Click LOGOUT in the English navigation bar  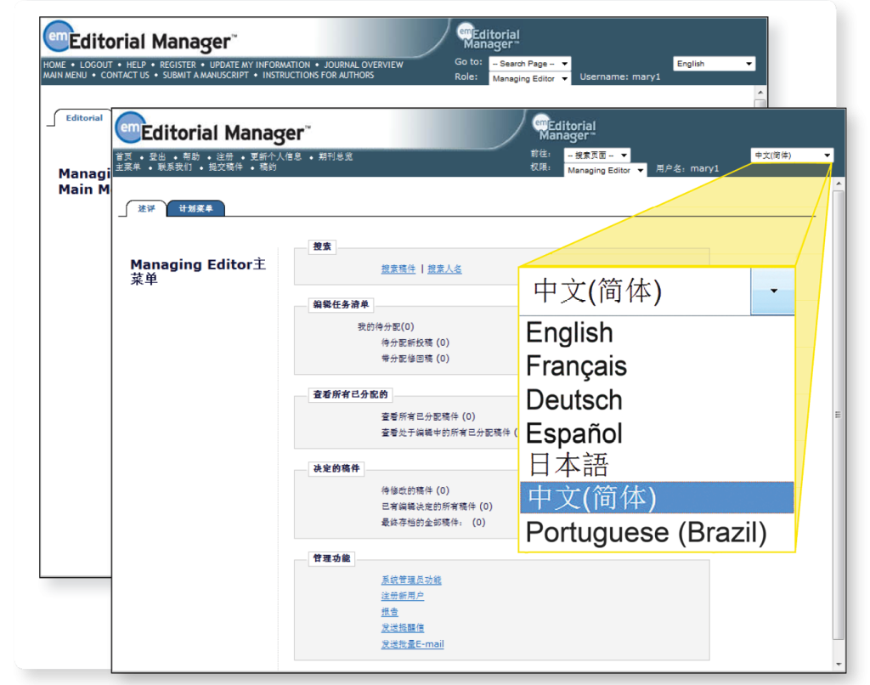[96, 65]
